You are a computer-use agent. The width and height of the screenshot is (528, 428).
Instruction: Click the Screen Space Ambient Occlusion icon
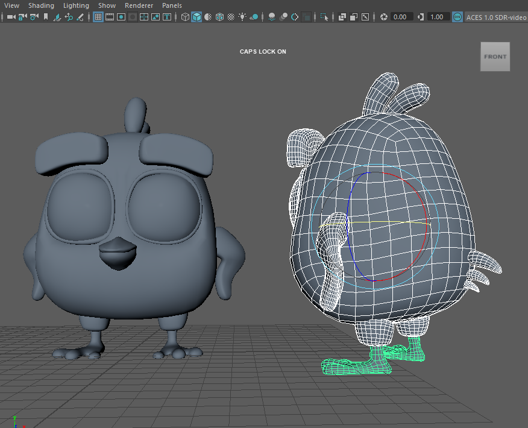(x=272, y=17)
